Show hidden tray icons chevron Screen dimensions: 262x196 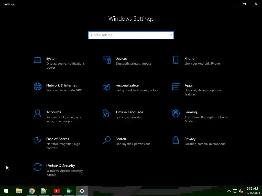pos(229,191)
